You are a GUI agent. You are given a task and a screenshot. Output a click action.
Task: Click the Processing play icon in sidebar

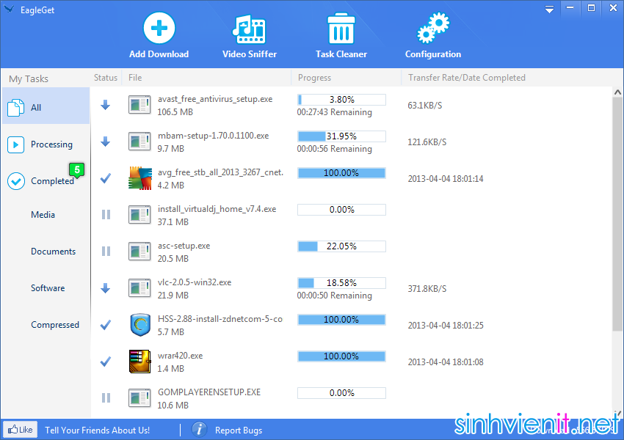click(x=16, y=144)
